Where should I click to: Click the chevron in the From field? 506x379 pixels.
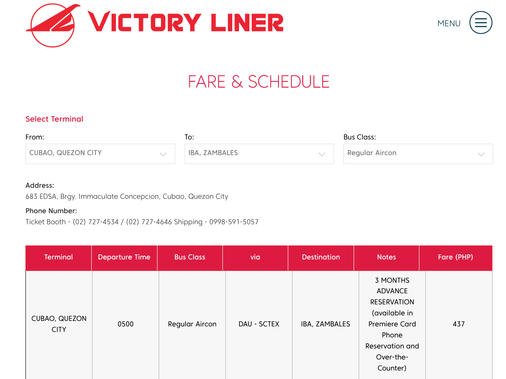point(163,154)
